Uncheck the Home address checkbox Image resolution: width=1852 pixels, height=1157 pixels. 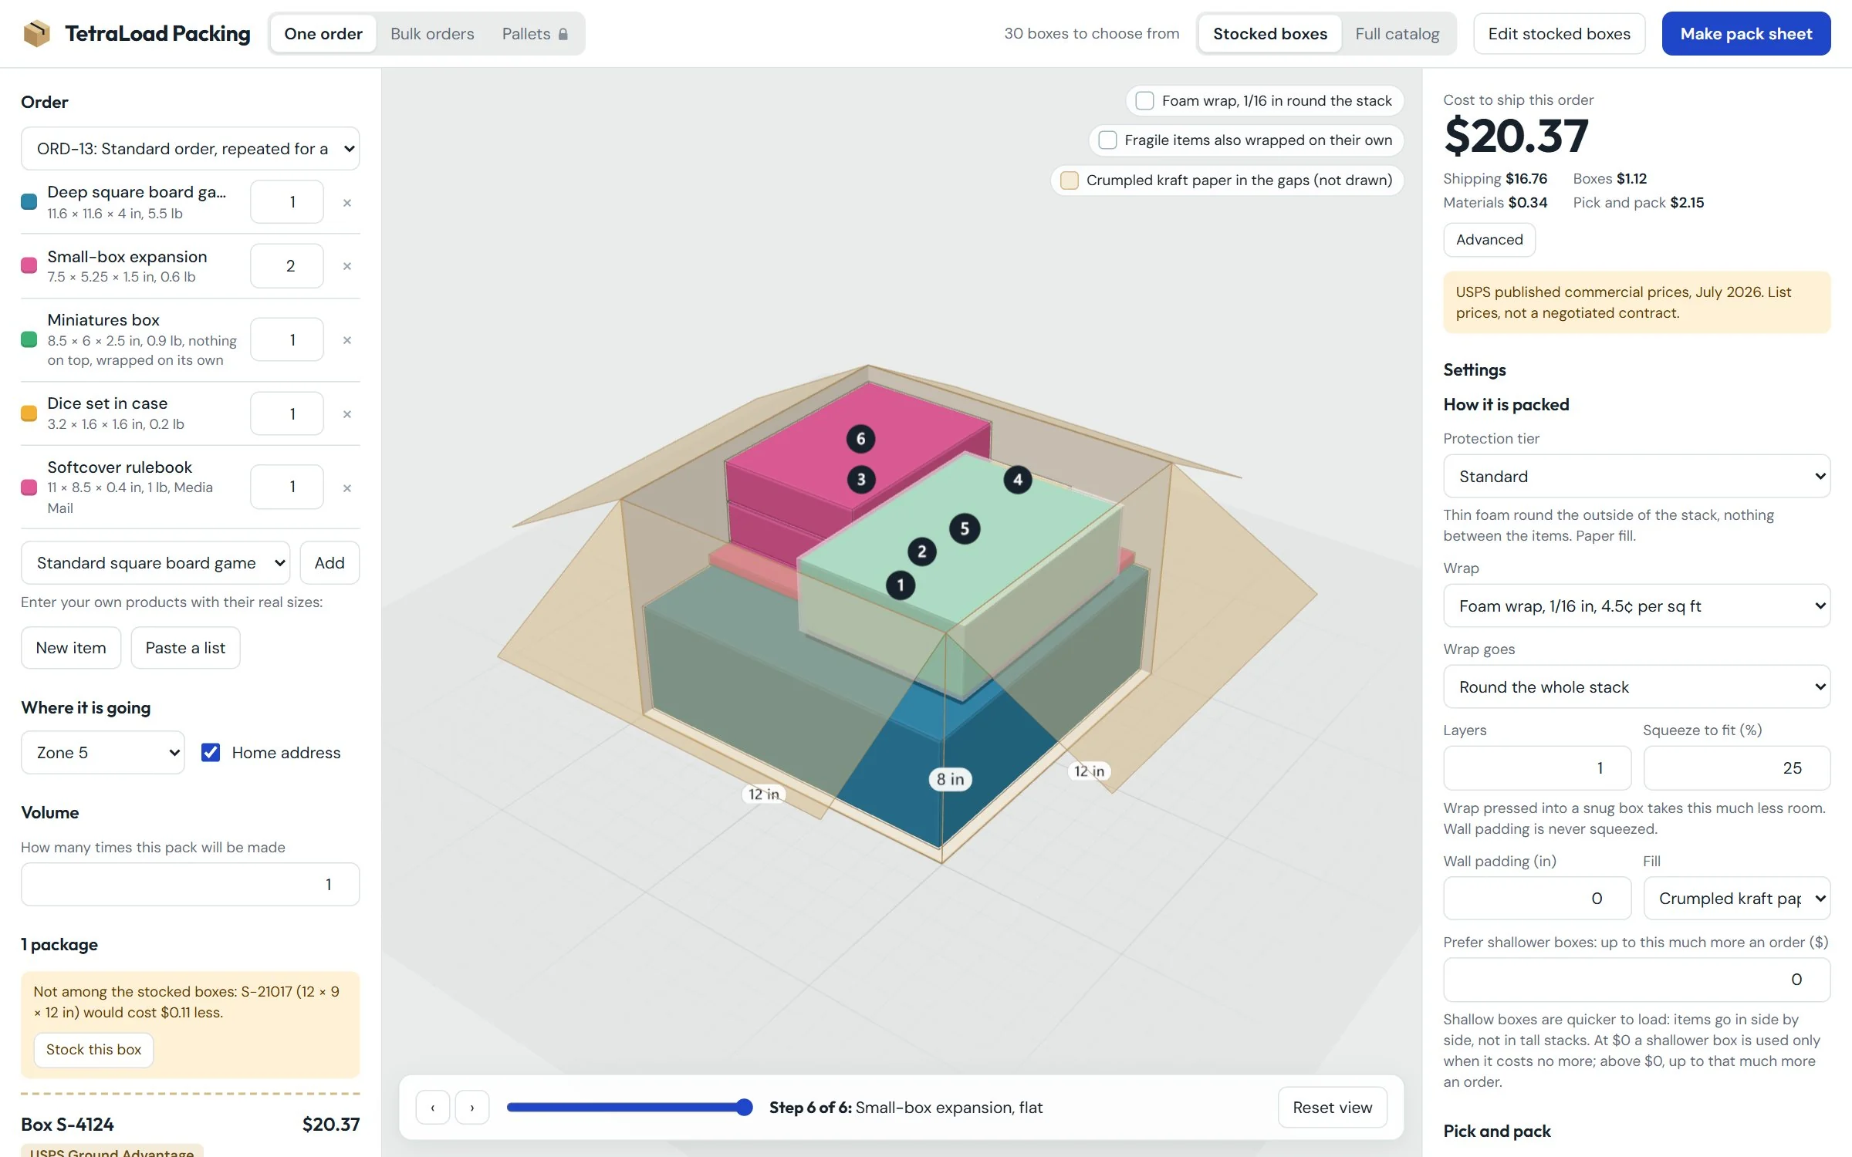pos(211,753)
